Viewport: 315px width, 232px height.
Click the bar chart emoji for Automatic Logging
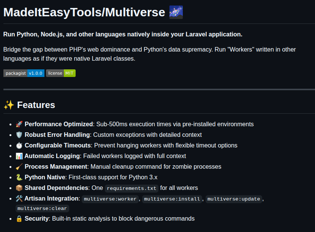(x=19, y=156)
